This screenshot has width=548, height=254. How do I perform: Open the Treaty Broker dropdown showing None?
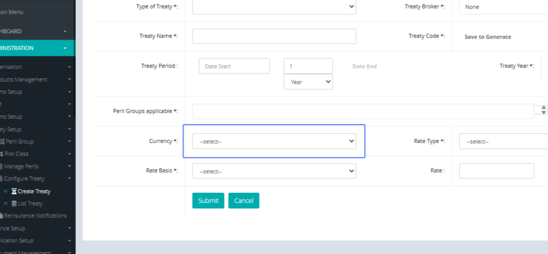(502, 7)
